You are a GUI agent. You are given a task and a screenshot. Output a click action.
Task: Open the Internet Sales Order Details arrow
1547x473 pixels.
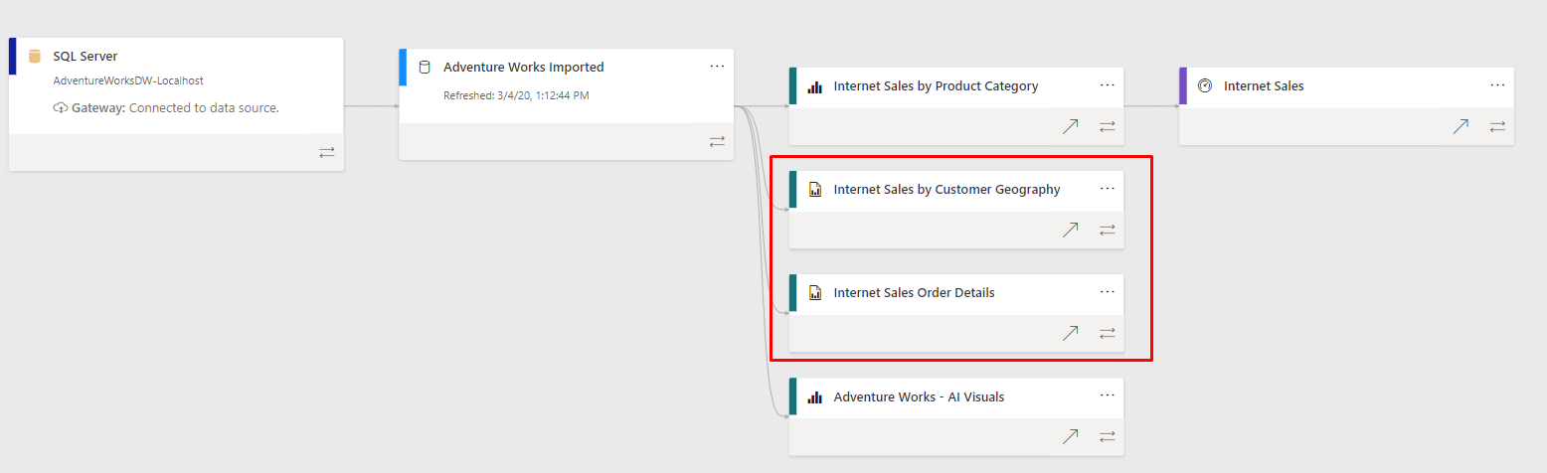(x=1070, y=333)
